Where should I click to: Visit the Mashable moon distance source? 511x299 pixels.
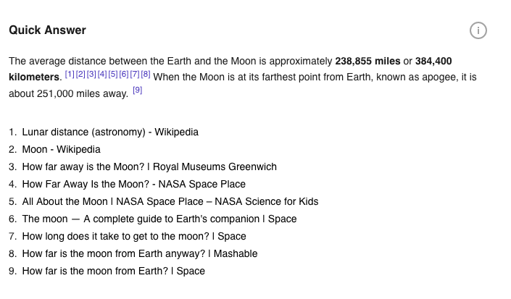point(140,254)
